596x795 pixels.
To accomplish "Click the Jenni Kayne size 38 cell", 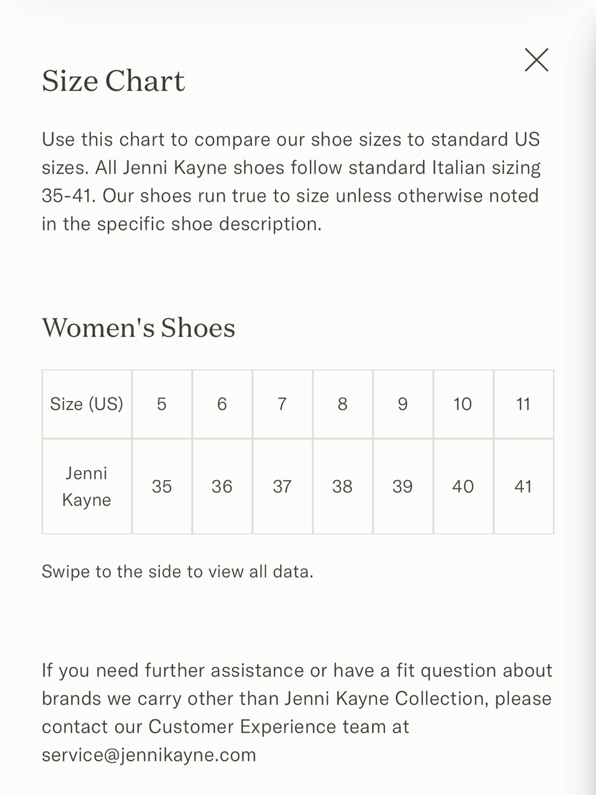I will [x=343, y=487].
